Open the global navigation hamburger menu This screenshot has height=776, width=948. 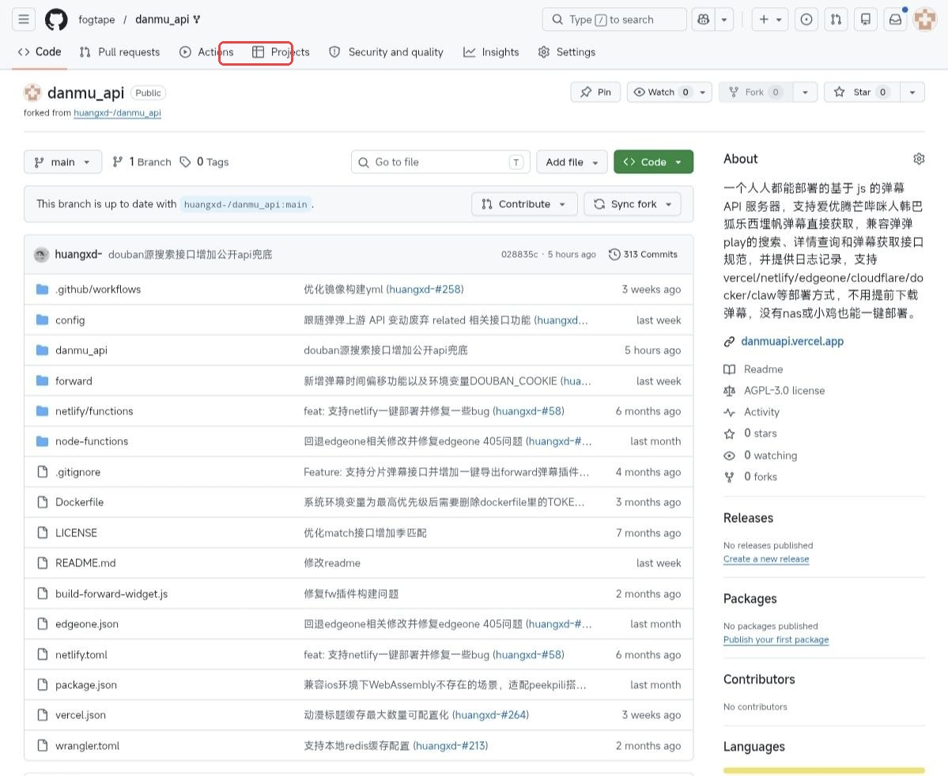pos(23,19)
